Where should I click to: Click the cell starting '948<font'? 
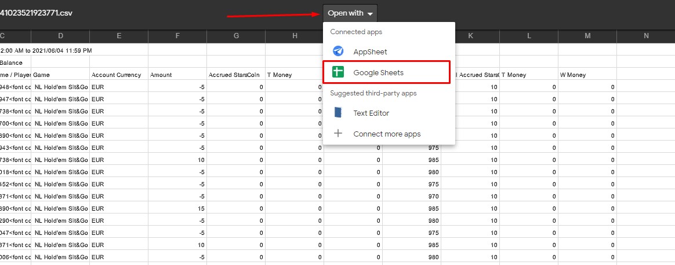16,87
